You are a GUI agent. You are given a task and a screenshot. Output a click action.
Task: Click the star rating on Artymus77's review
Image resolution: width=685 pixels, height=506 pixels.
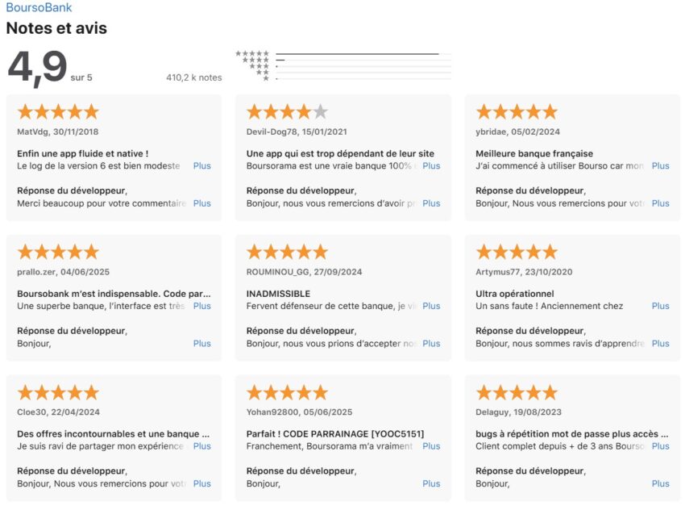[x=517, y=252]
